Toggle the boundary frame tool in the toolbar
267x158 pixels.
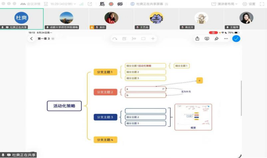143,39
